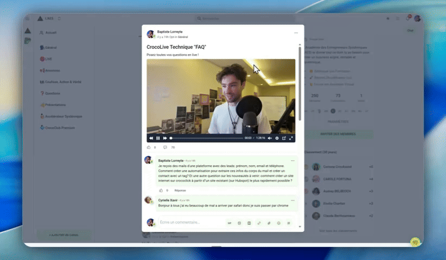The height and width of the screenshot is (260, 446).
Task: Click Carole Fortuna in the leaderboard
Action: point(337,179)
